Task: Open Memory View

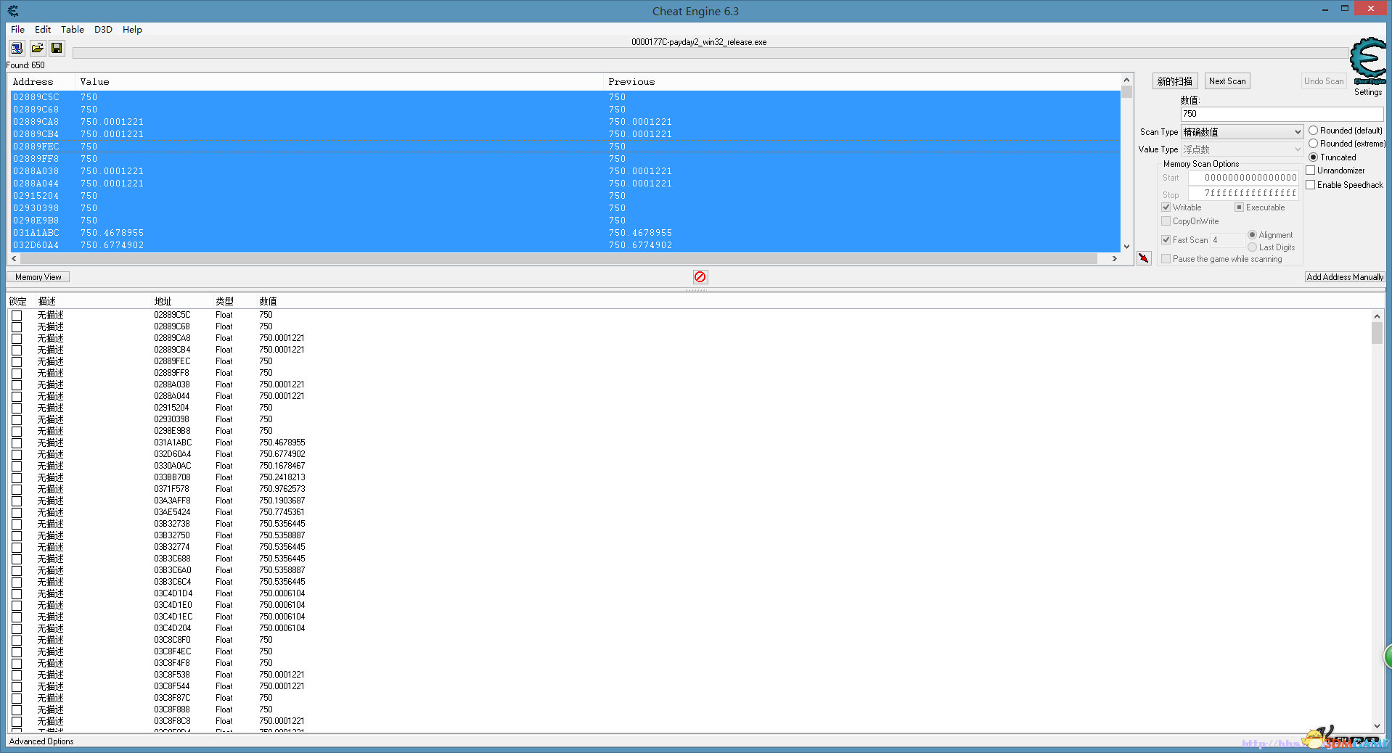Action: (38, 277)
